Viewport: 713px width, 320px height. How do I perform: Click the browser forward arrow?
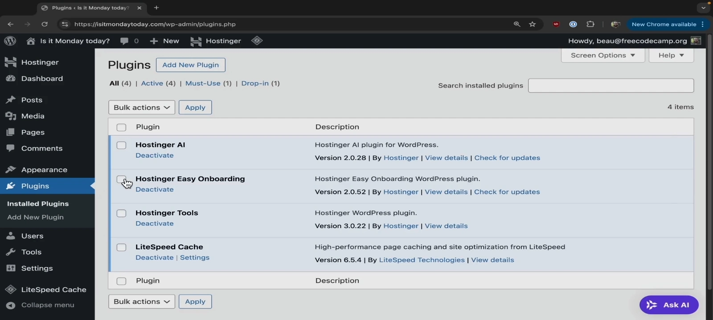pyautogui.click(x=28, y=24)
